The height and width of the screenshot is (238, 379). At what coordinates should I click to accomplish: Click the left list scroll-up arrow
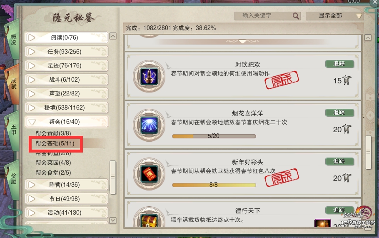tap(113, 36)
